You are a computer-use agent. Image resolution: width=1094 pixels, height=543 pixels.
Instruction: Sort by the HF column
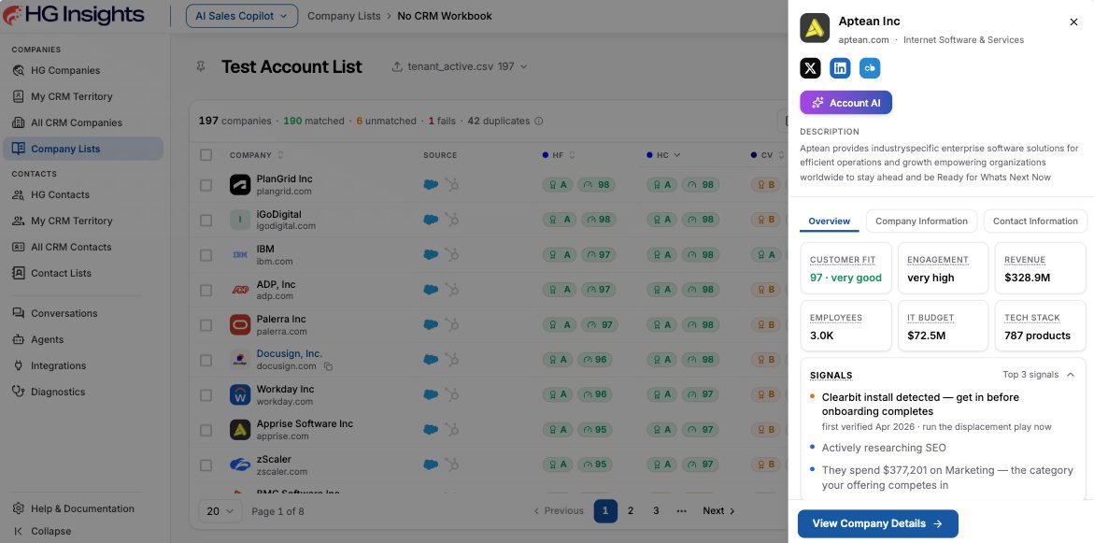tap(559, 155)
